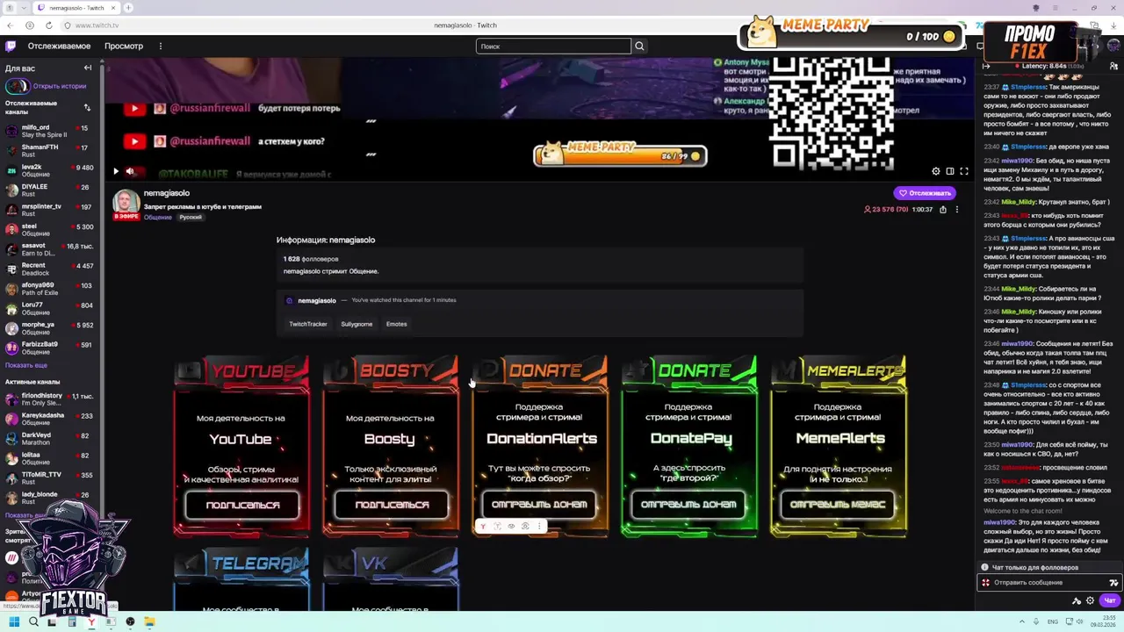
Task: Open mrsplinter_tv channel in sidebar
Action: coord(48,210)
